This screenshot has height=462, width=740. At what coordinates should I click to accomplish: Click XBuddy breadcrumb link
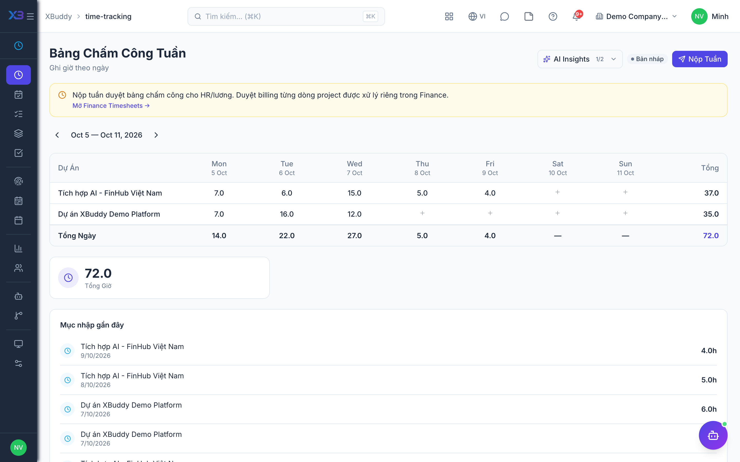(58, 16)
